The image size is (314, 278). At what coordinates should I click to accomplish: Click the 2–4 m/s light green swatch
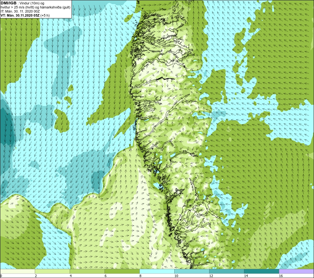click(52, 271)
